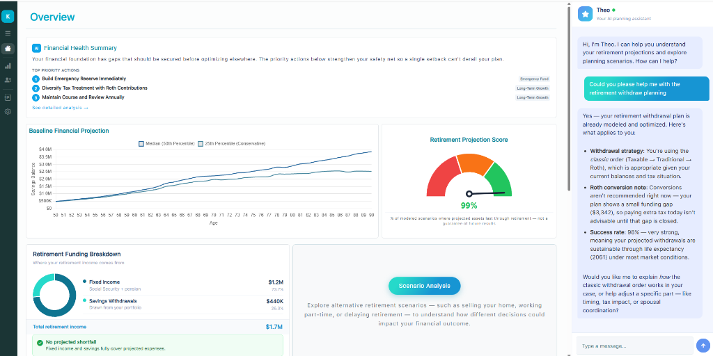Click Long-Term Growth tag on Maintain Course row

click(x=533, y=97)
